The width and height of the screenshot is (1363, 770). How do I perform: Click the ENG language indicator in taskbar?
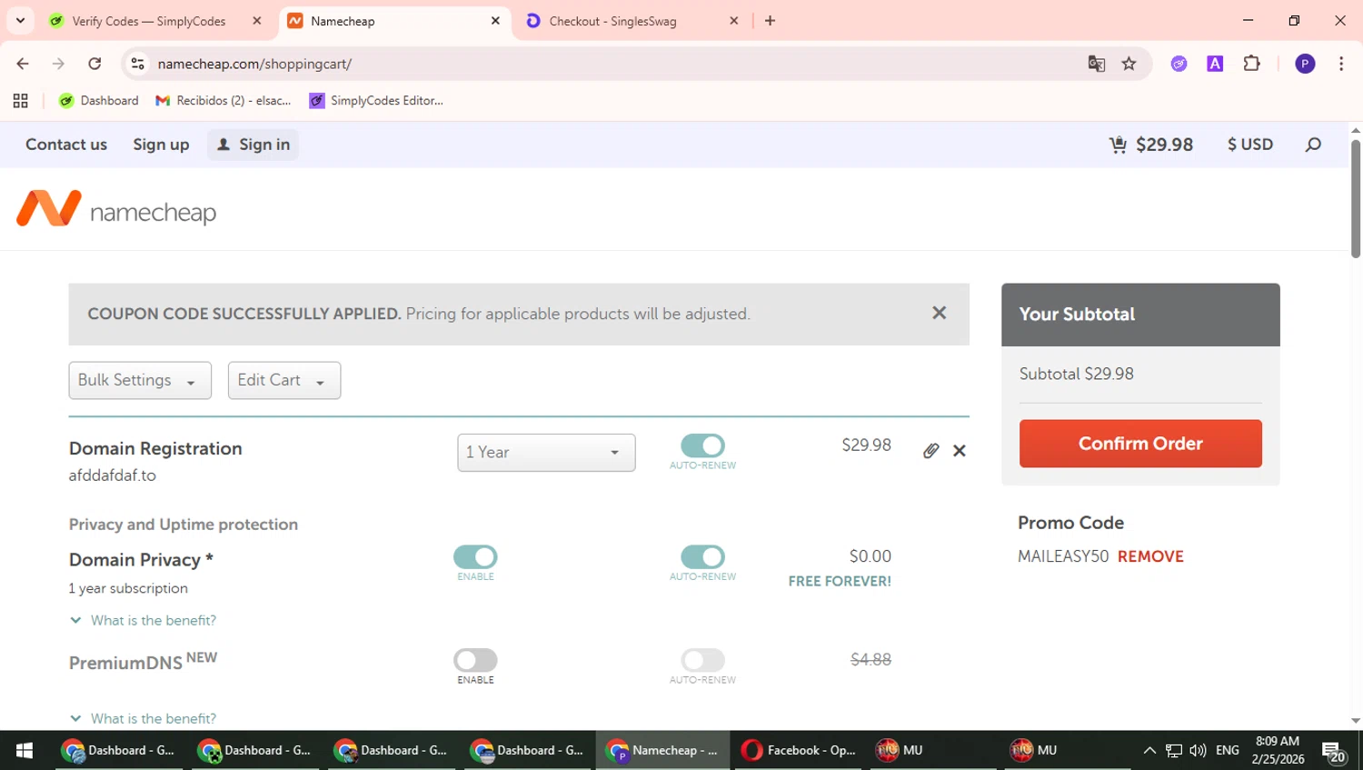pos(1228,750)
